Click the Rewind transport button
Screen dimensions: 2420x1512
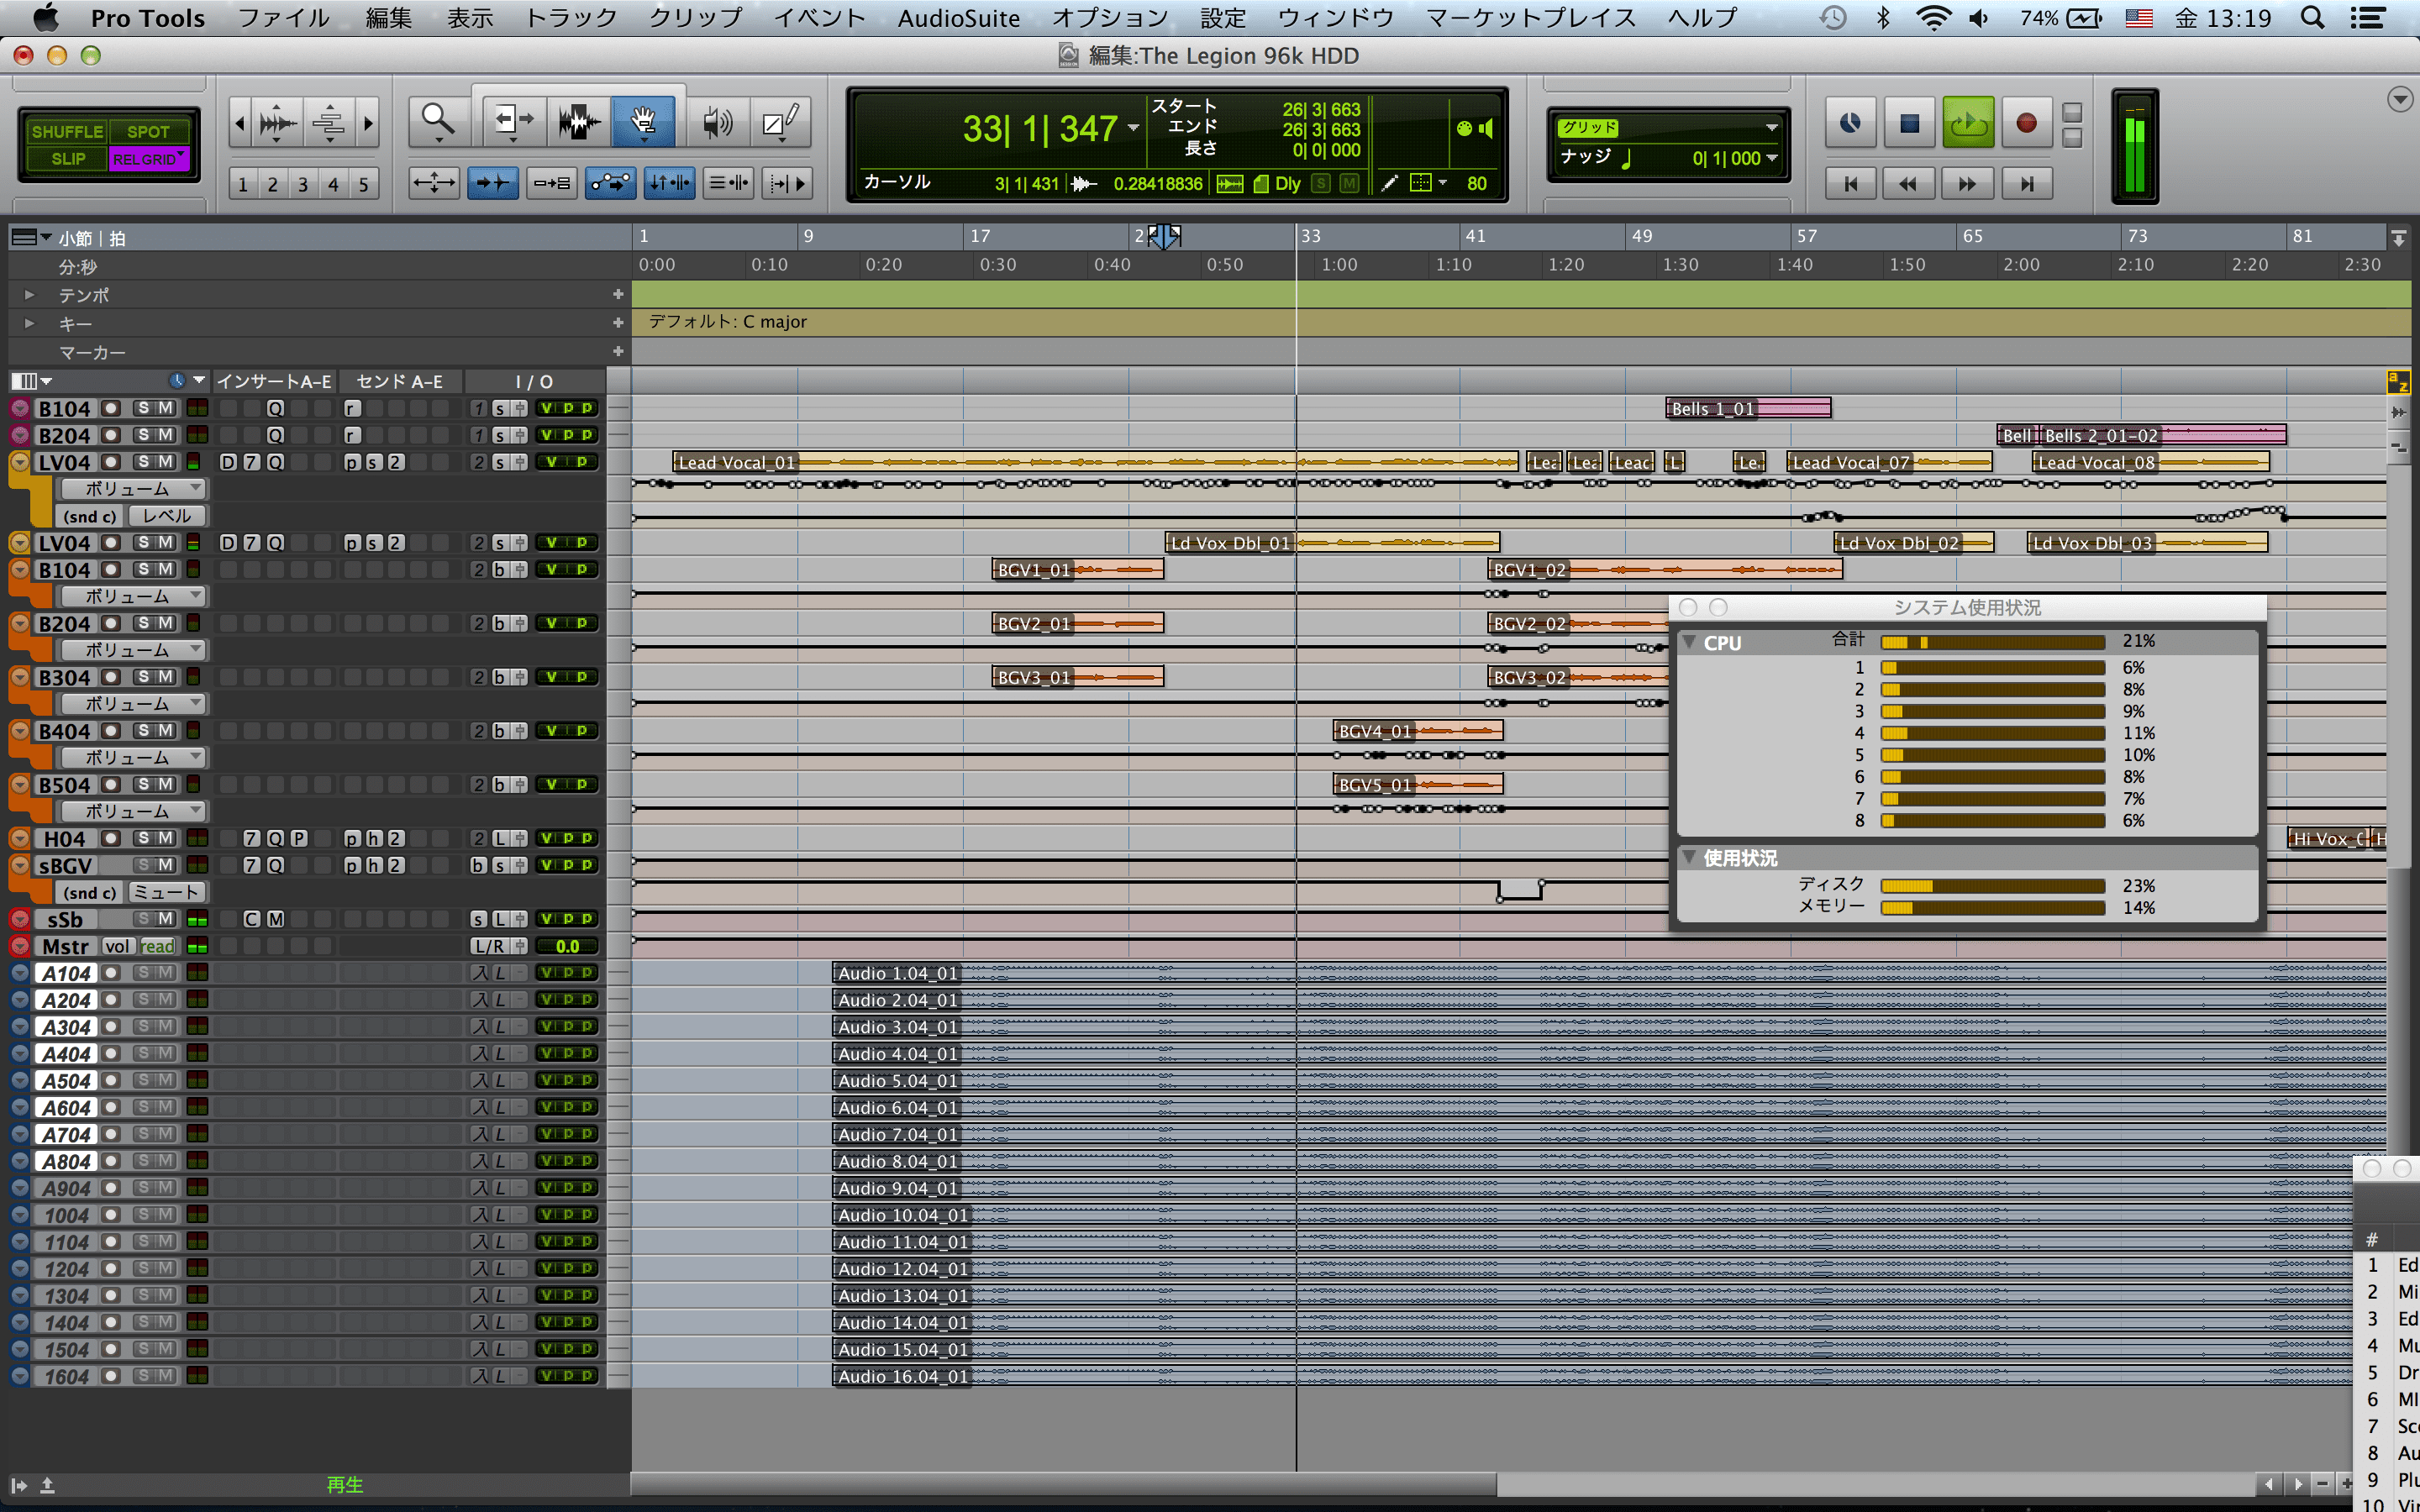click(x=1909, y=184)
